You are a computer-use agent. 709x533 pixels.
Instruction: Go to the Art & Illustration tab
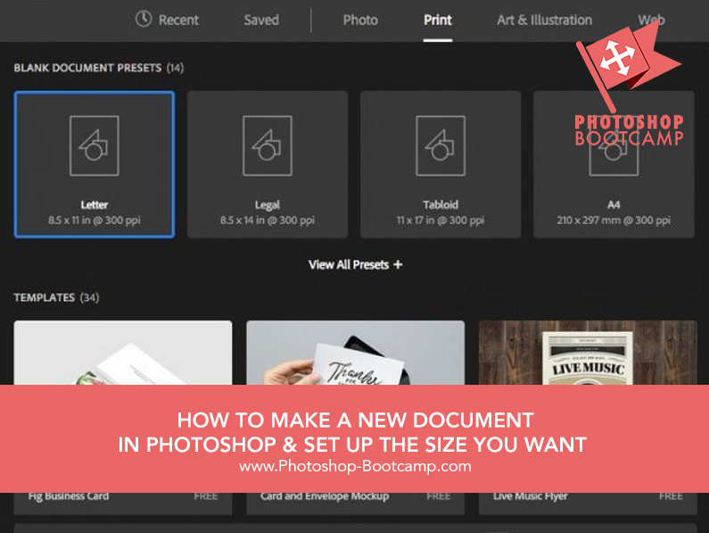click(x=544, y=20)
